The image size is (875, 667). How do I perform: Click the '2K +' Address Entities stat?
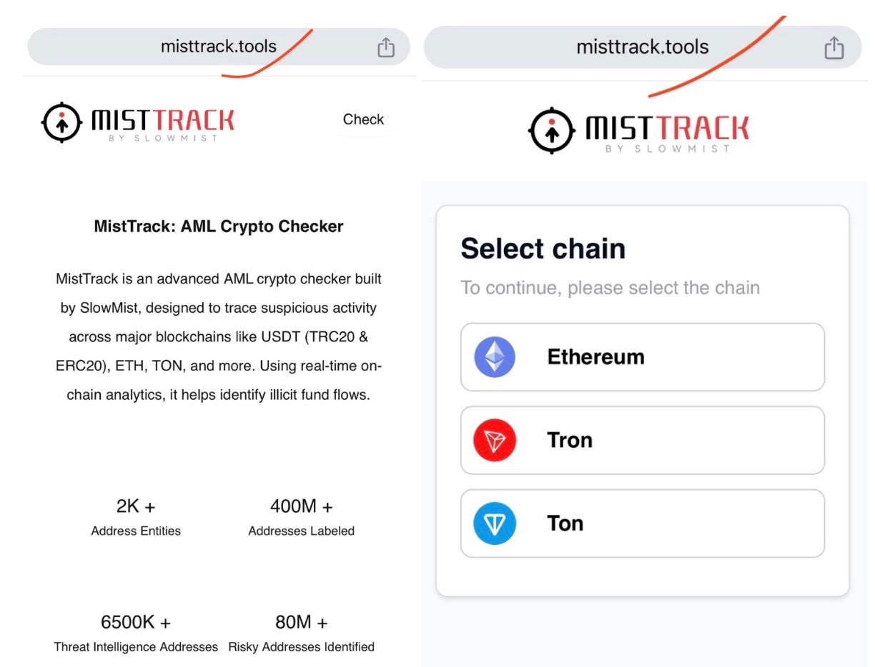tap(136, 507)
